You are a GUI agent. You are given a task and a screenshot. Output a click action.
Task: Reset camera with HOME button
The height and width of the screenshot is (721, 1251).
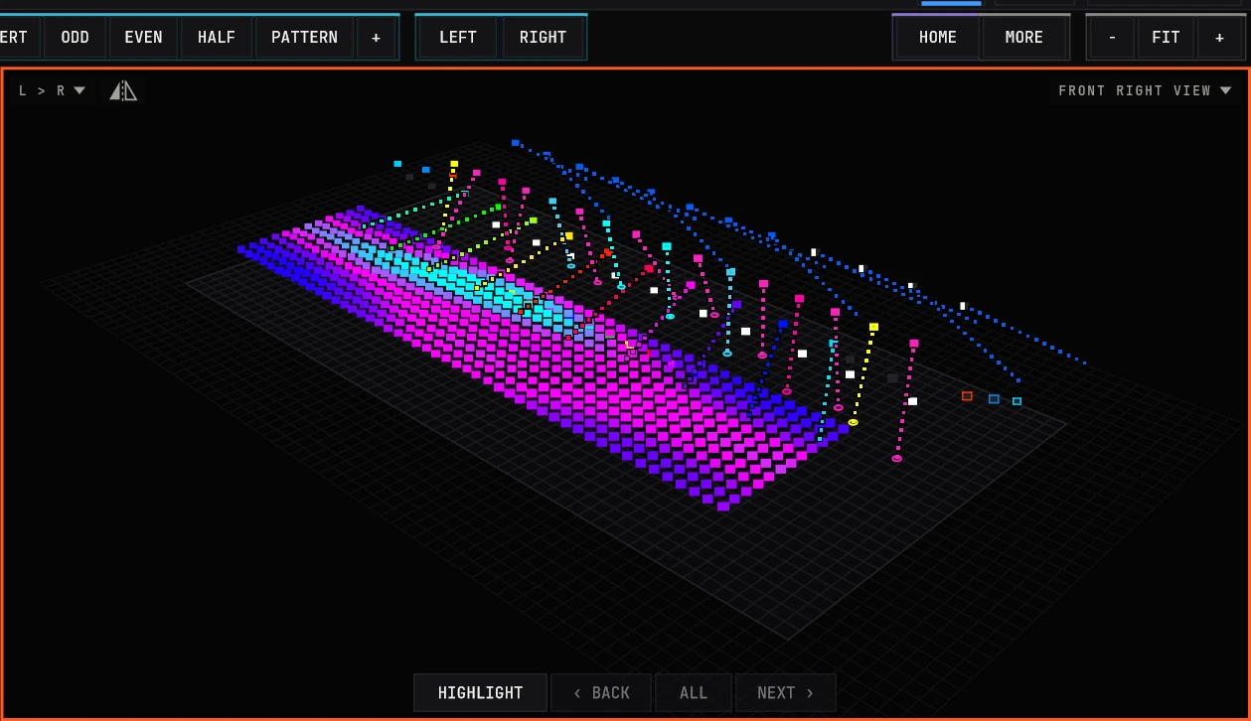[938, 38]
